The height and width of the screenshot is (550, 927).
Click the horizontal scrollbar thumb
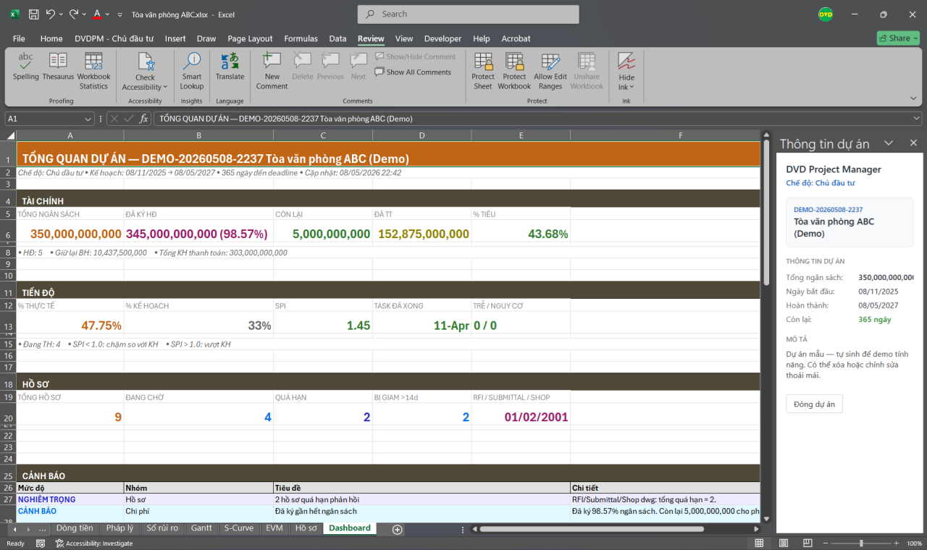[x=591, y=529]
